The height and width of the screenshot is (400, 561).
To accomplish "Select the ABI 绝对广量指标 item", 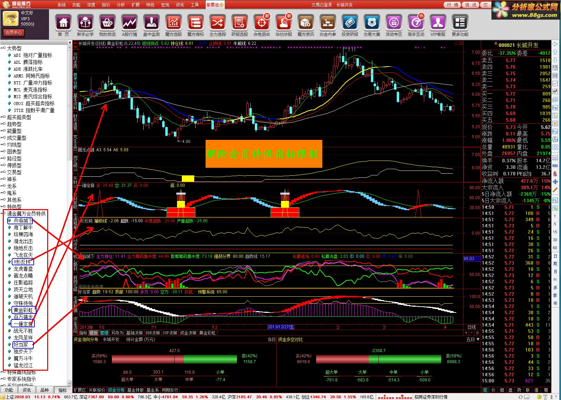I will [33, 55].
